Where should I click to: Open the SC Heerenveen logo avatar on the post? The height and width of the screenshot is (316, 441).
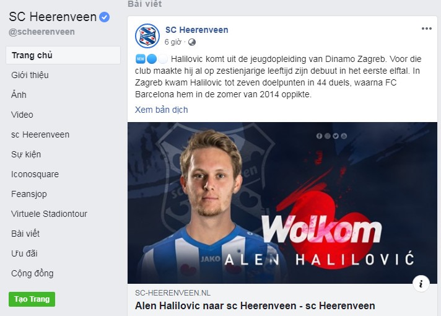tap(147, 36)
